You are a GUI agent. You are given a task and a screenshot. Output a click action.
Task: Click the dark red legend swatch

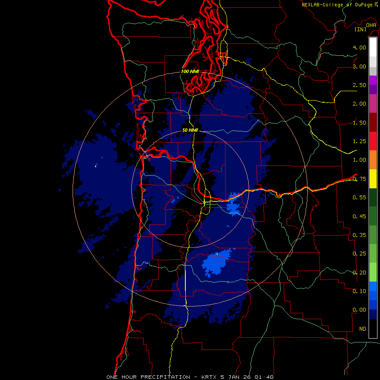click(373, 122)
